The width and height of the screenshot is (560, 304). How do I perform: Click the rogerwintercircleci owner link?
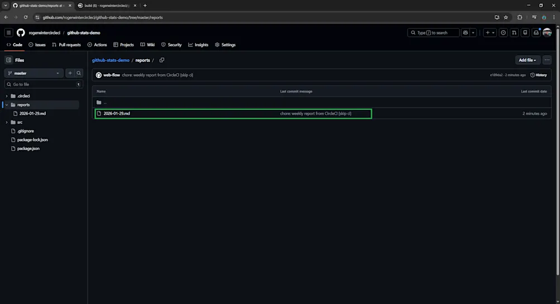(44, 33)
